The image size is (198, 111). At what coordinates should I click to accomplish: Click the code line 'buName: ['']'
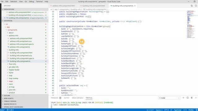67,41
